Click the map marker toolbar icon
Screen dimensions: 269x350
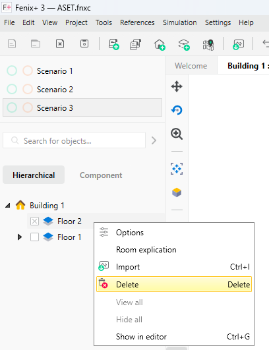[x=208, y=45]
